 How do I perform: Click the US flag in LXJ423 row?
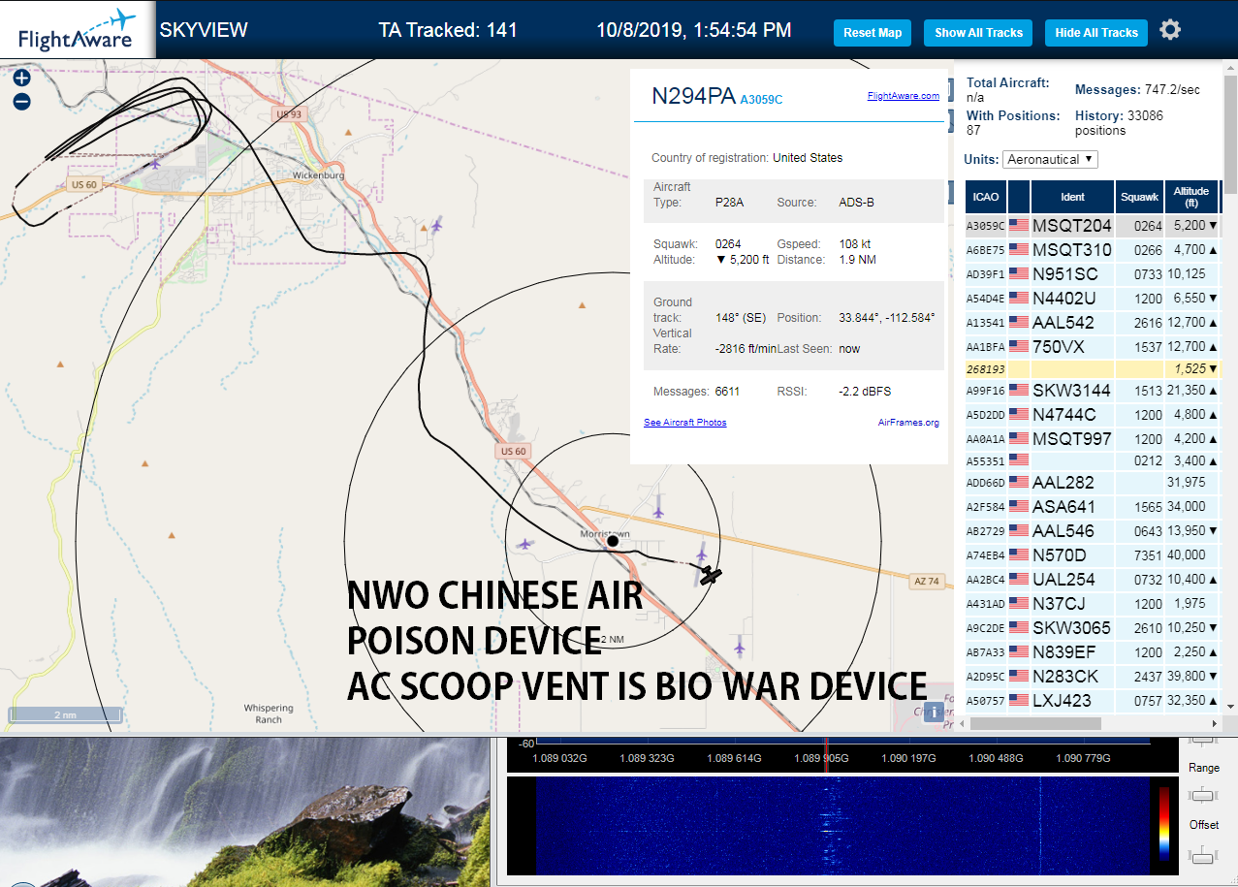1018,700
